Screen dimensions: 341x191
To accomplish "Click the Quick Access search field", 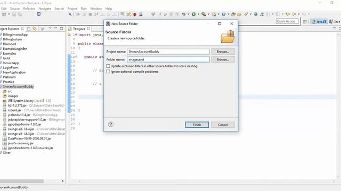I will tap(287, 21).
